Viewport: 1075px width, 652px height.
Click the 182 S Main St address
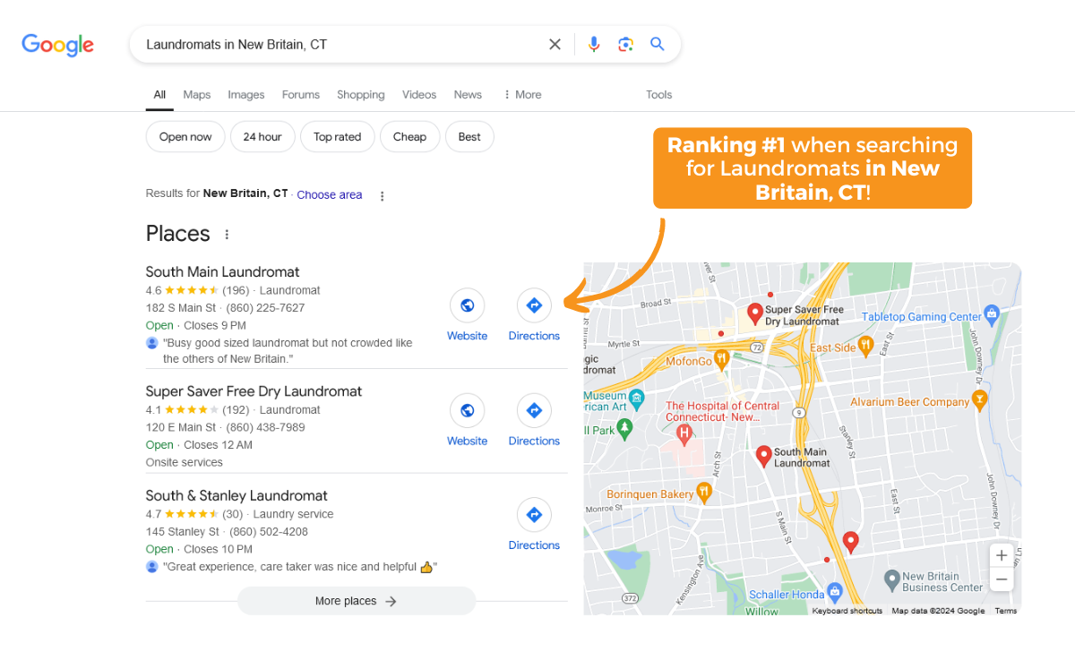click(180, 308)
